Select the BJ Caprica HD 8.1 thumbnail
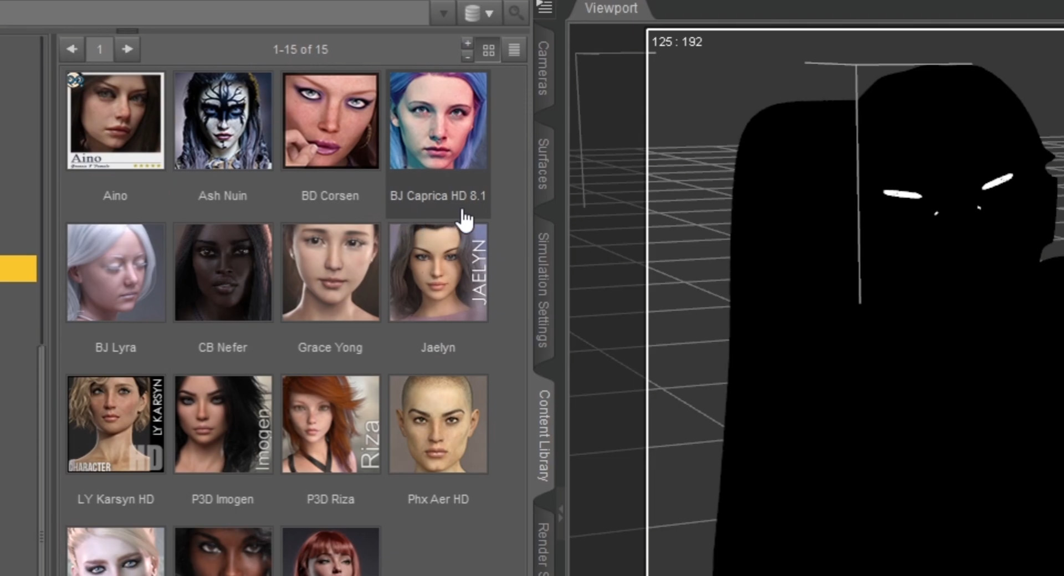The height and width of the screenshot is (576, 1064). [x=438, y=121]
